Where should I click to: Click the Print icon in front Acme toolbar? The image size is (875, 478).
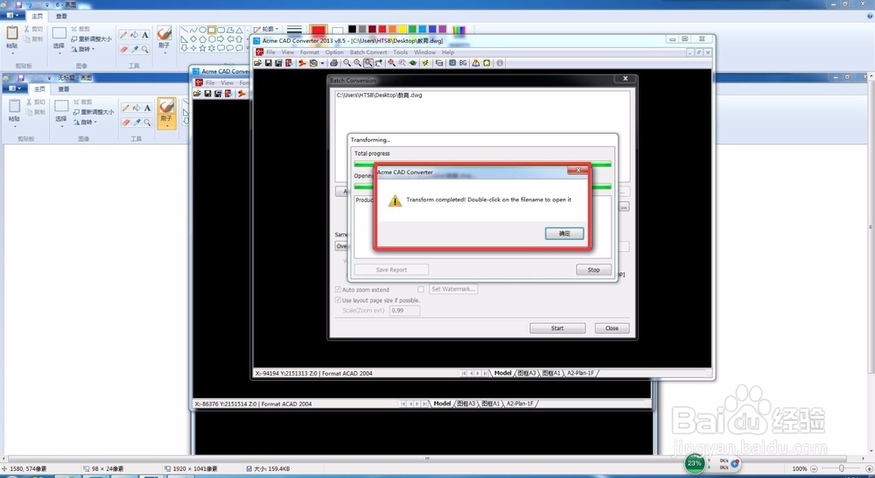click(333, 63)
